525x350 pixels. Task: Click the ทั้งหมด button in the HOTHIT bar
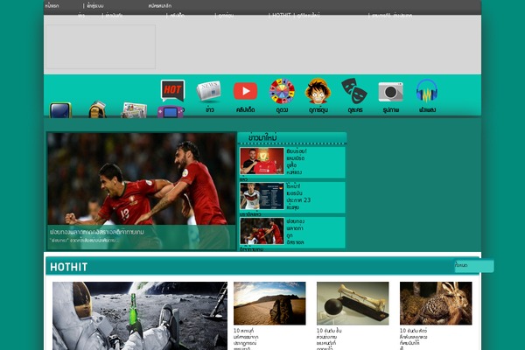473,266
